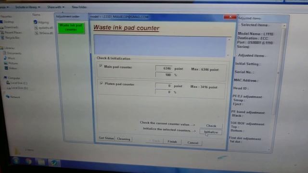Viewport: 308px width, 173px height.
Task: Click Main pad counter point value field
Action: point(164,68)
